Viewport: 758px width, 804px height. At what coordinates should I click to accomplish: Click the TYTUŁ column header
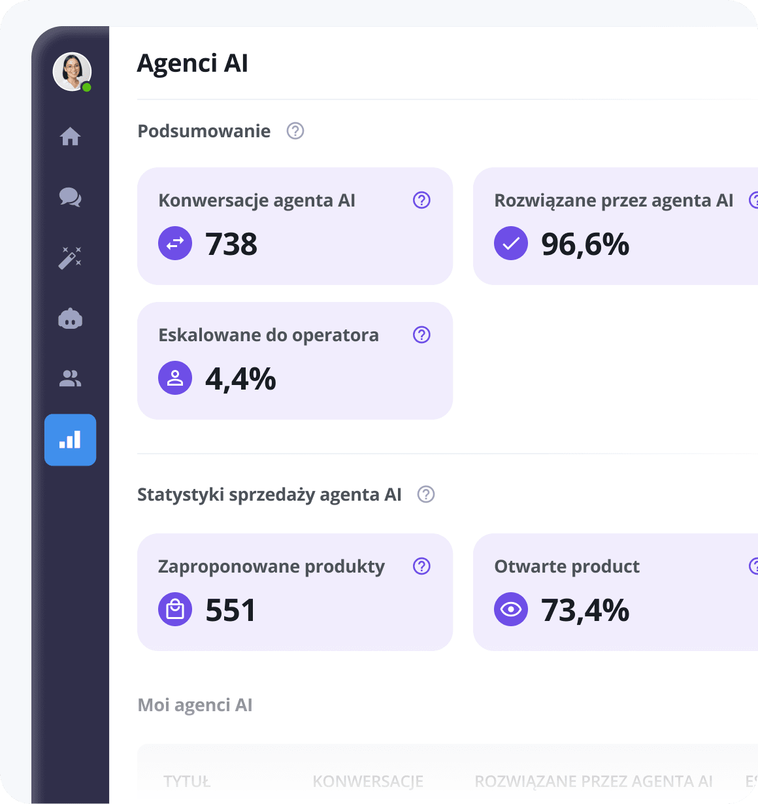[187, 781]
